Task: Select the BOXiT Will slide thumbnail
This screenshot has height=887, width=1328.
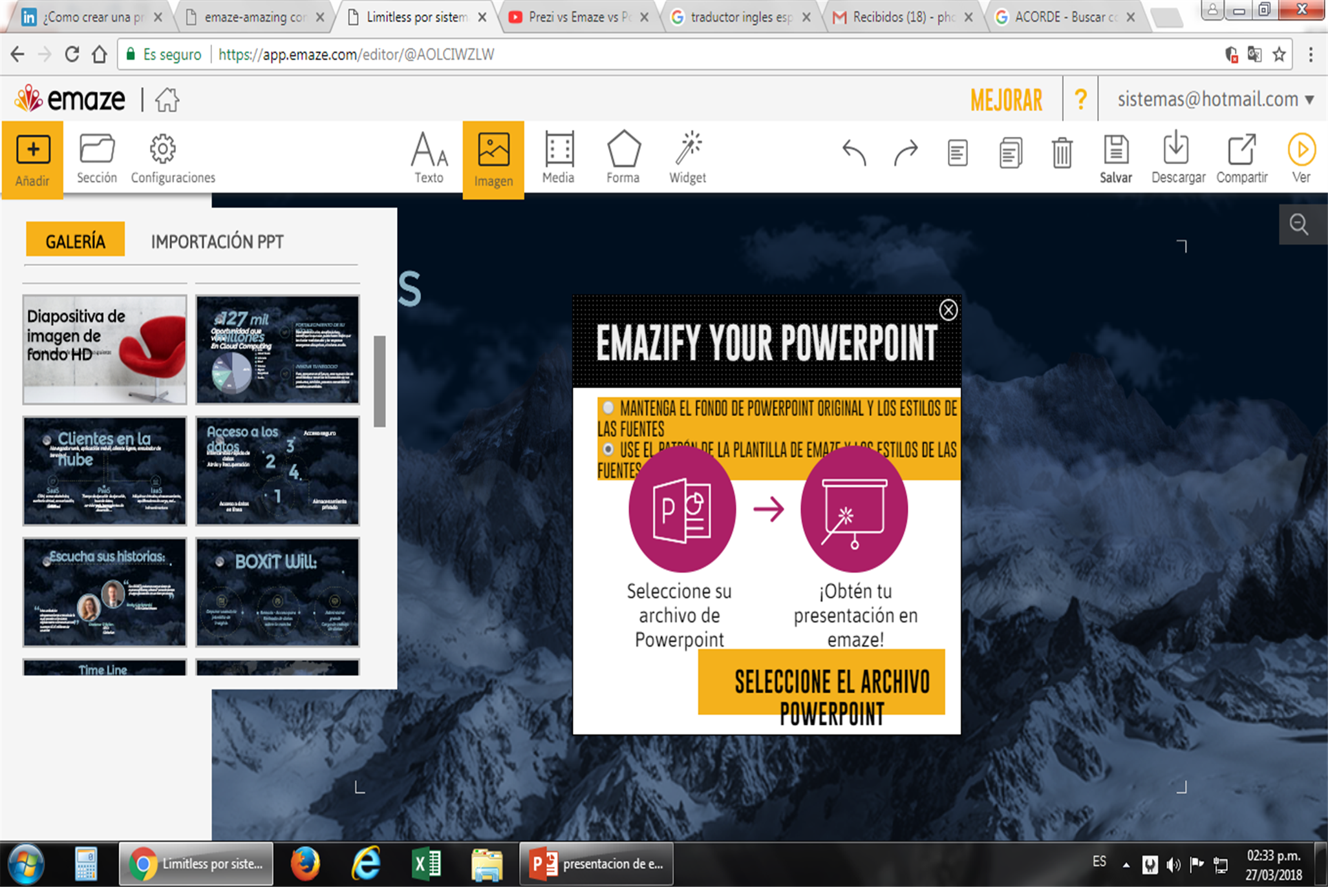Action: pyautogui.click(x=277, y=592)
